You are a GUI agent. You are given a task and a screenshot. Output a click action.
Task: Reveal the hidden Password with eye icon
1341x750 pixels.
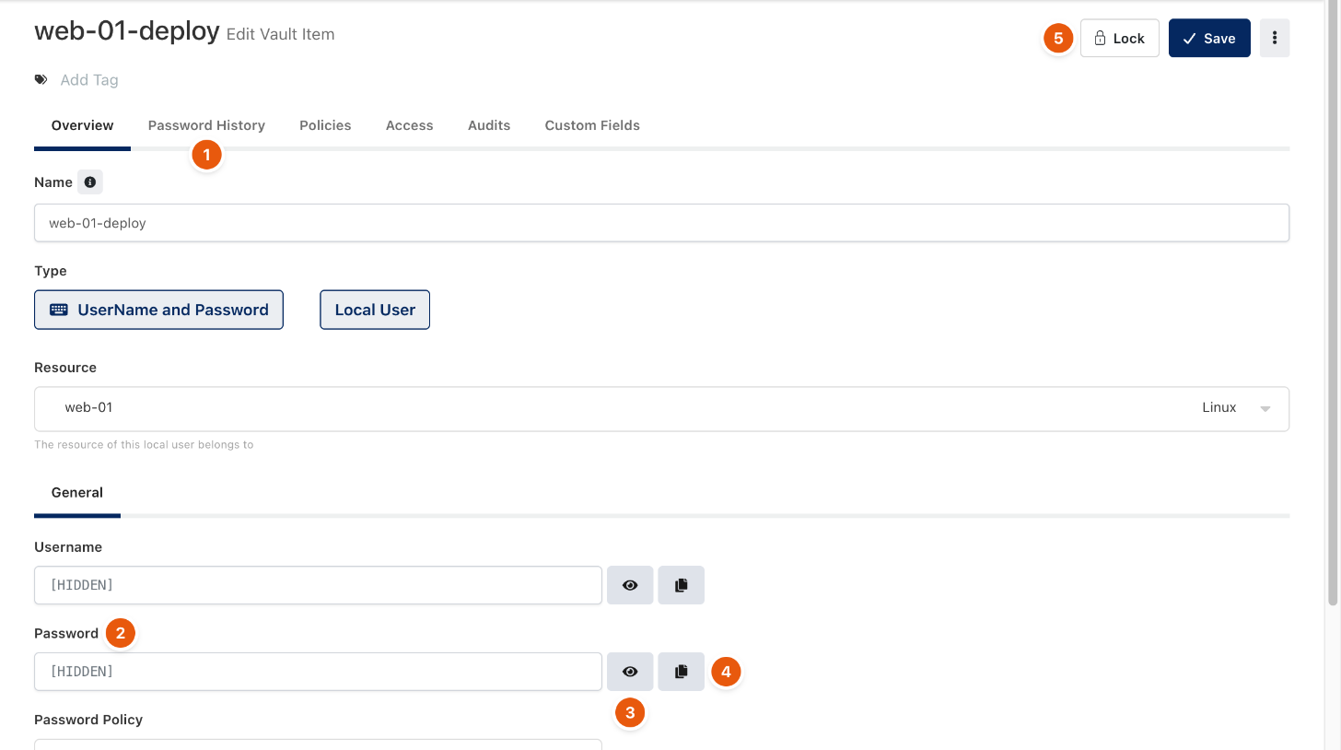click(x=630, y=672)
